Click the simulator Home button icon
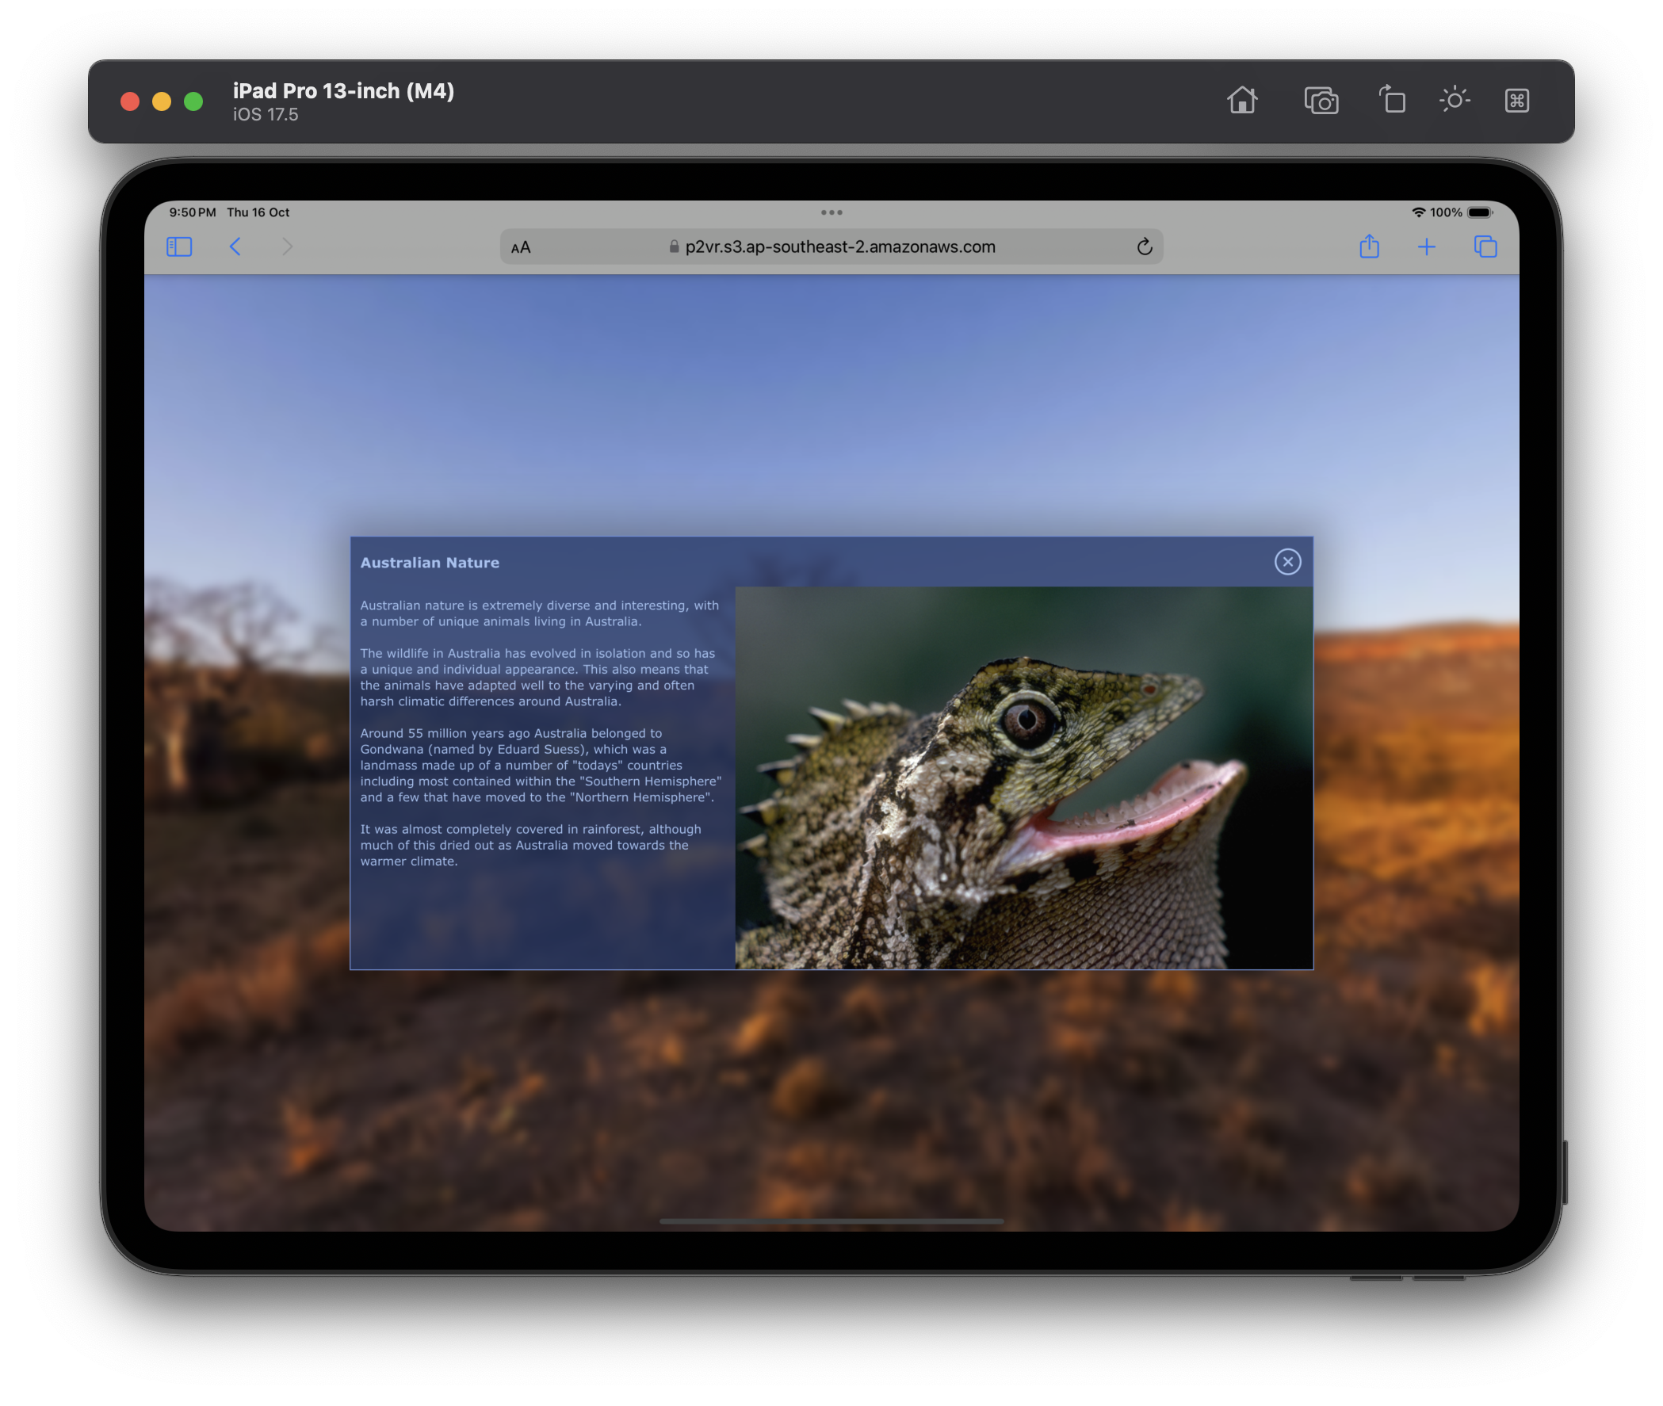This screenshot has height=1406, width=1663. pyautogui.click(x=1242, y=101)
